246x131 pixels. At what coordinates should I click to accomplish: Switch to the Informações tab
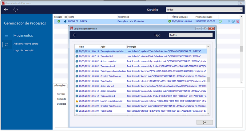coord(60,86)
